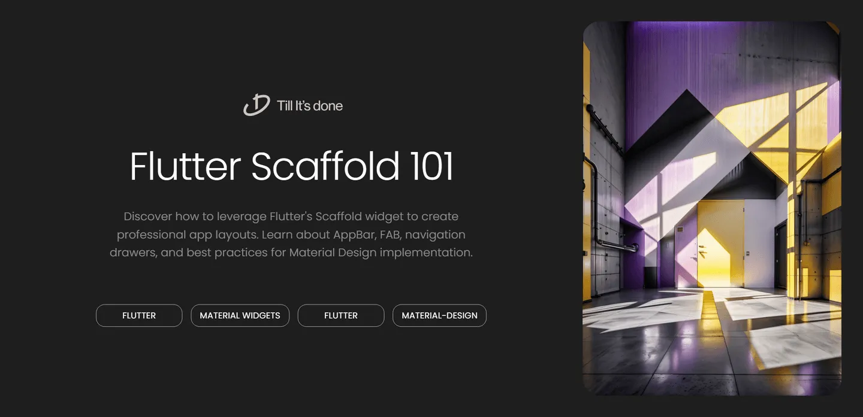The image size is (863, 417).
Task: Click "AppBar" in the description text
Action: 357,234
